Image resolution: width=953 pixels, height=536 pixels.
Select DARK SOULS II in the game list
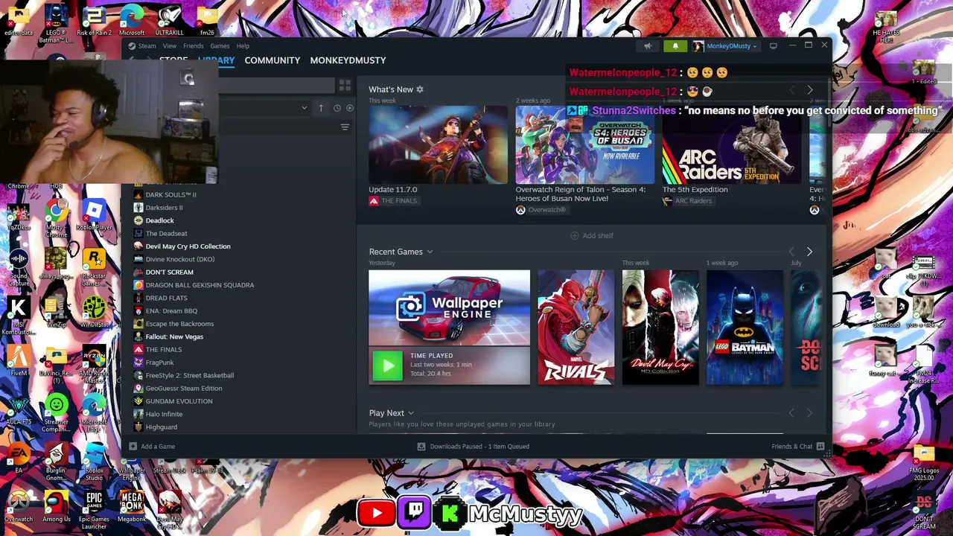(x=171, y=195)
